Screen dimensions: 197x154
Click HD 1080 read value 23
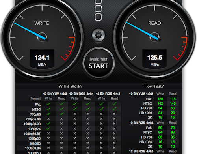point(173,113)
